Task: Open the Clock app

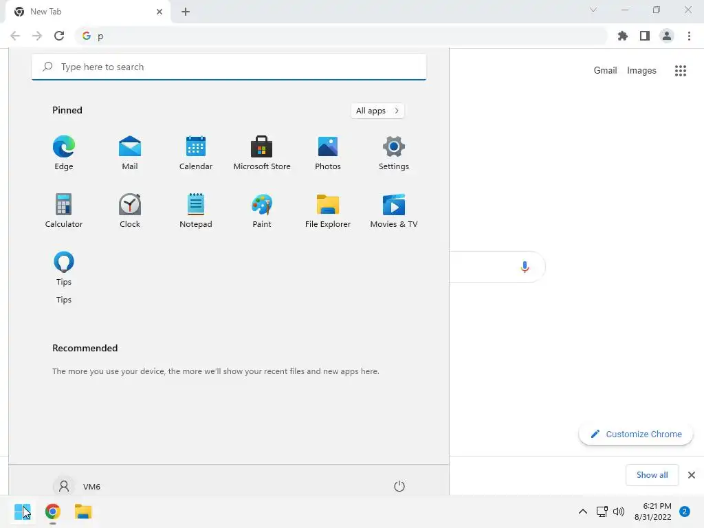Action: click(130, 210)
